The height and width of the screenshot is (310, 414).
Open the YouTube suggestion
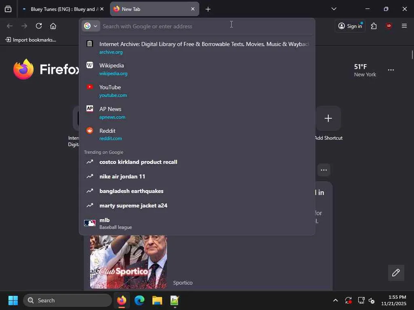point(197,91)
